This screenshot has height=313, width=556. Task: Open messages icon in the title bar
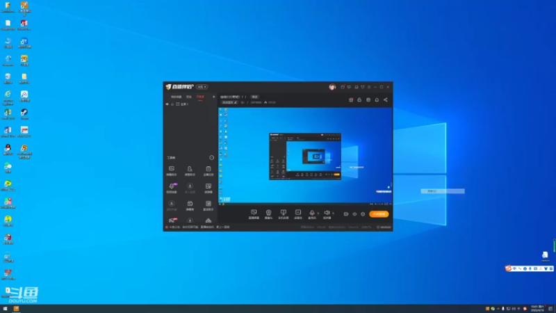coord(350,87)
